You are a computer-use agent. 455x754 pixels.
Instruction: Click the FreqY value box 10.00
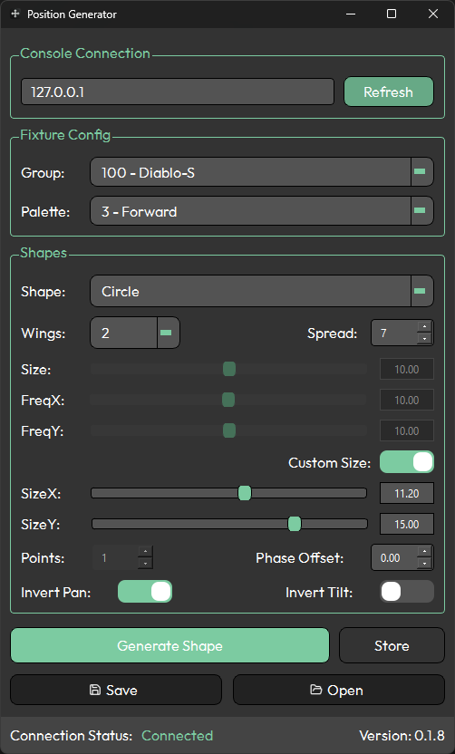click(407, 430)
